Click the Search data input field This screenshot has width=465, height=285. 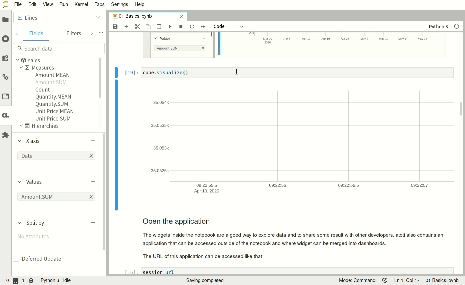(59, 49)
